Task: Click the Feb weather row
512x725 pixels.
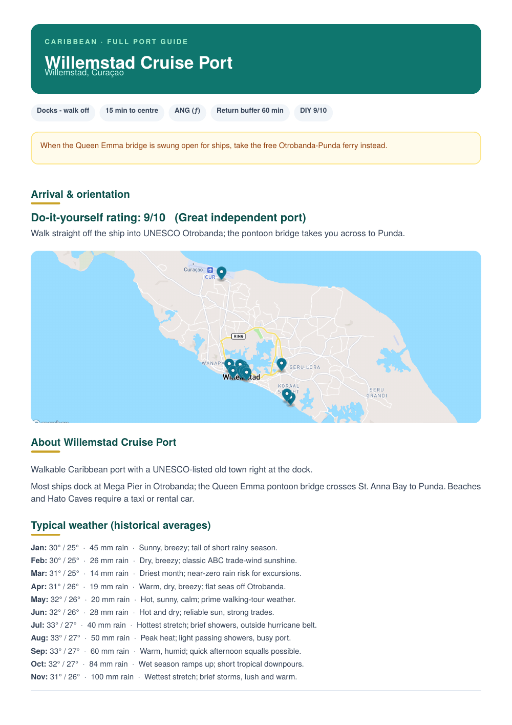Action: pos(164,561)
